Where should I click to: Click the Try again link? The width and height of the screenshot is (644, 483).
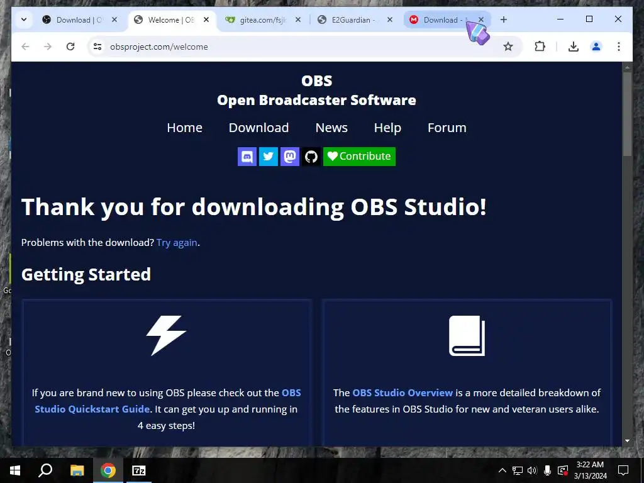[177, 243]
